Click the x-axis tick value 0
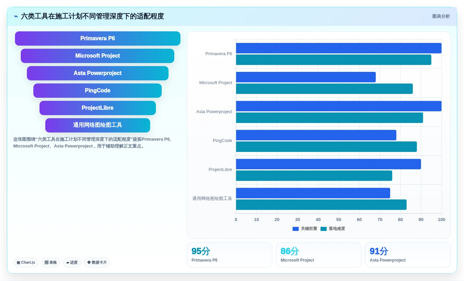 point(236,220)
